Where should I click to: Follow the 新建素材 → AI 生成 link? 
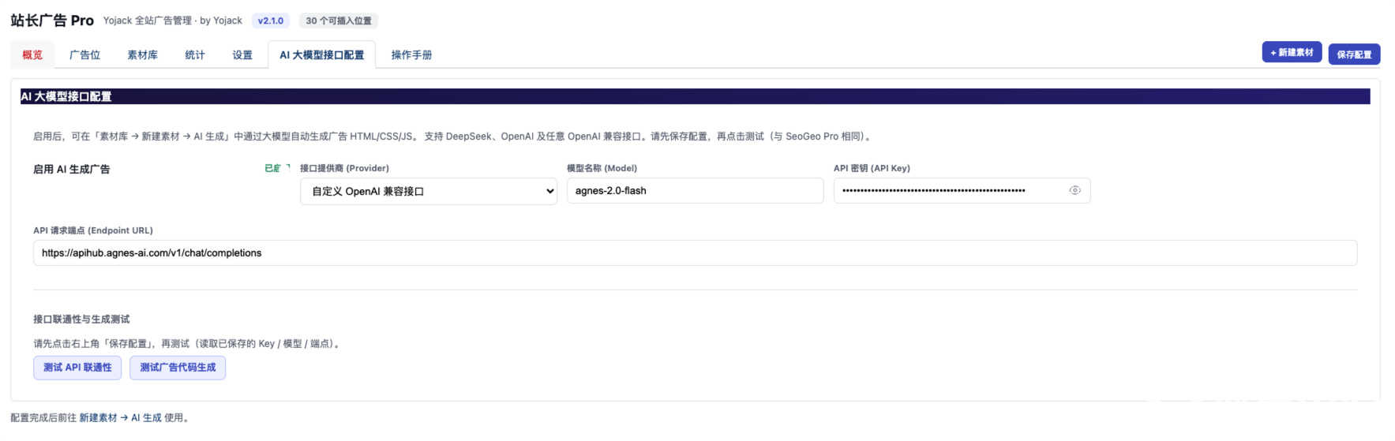[120, 417]
